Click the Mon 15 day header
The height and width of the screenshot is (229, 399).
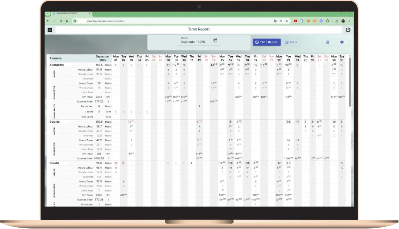pos(222,58)
